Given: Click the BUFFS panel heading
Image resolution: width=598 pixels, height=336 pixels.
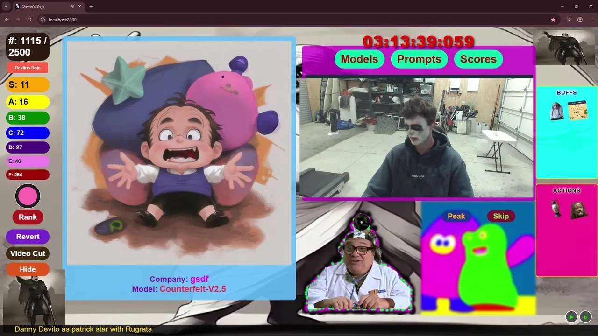Looking at the screenshot, I should pos(567,92).
